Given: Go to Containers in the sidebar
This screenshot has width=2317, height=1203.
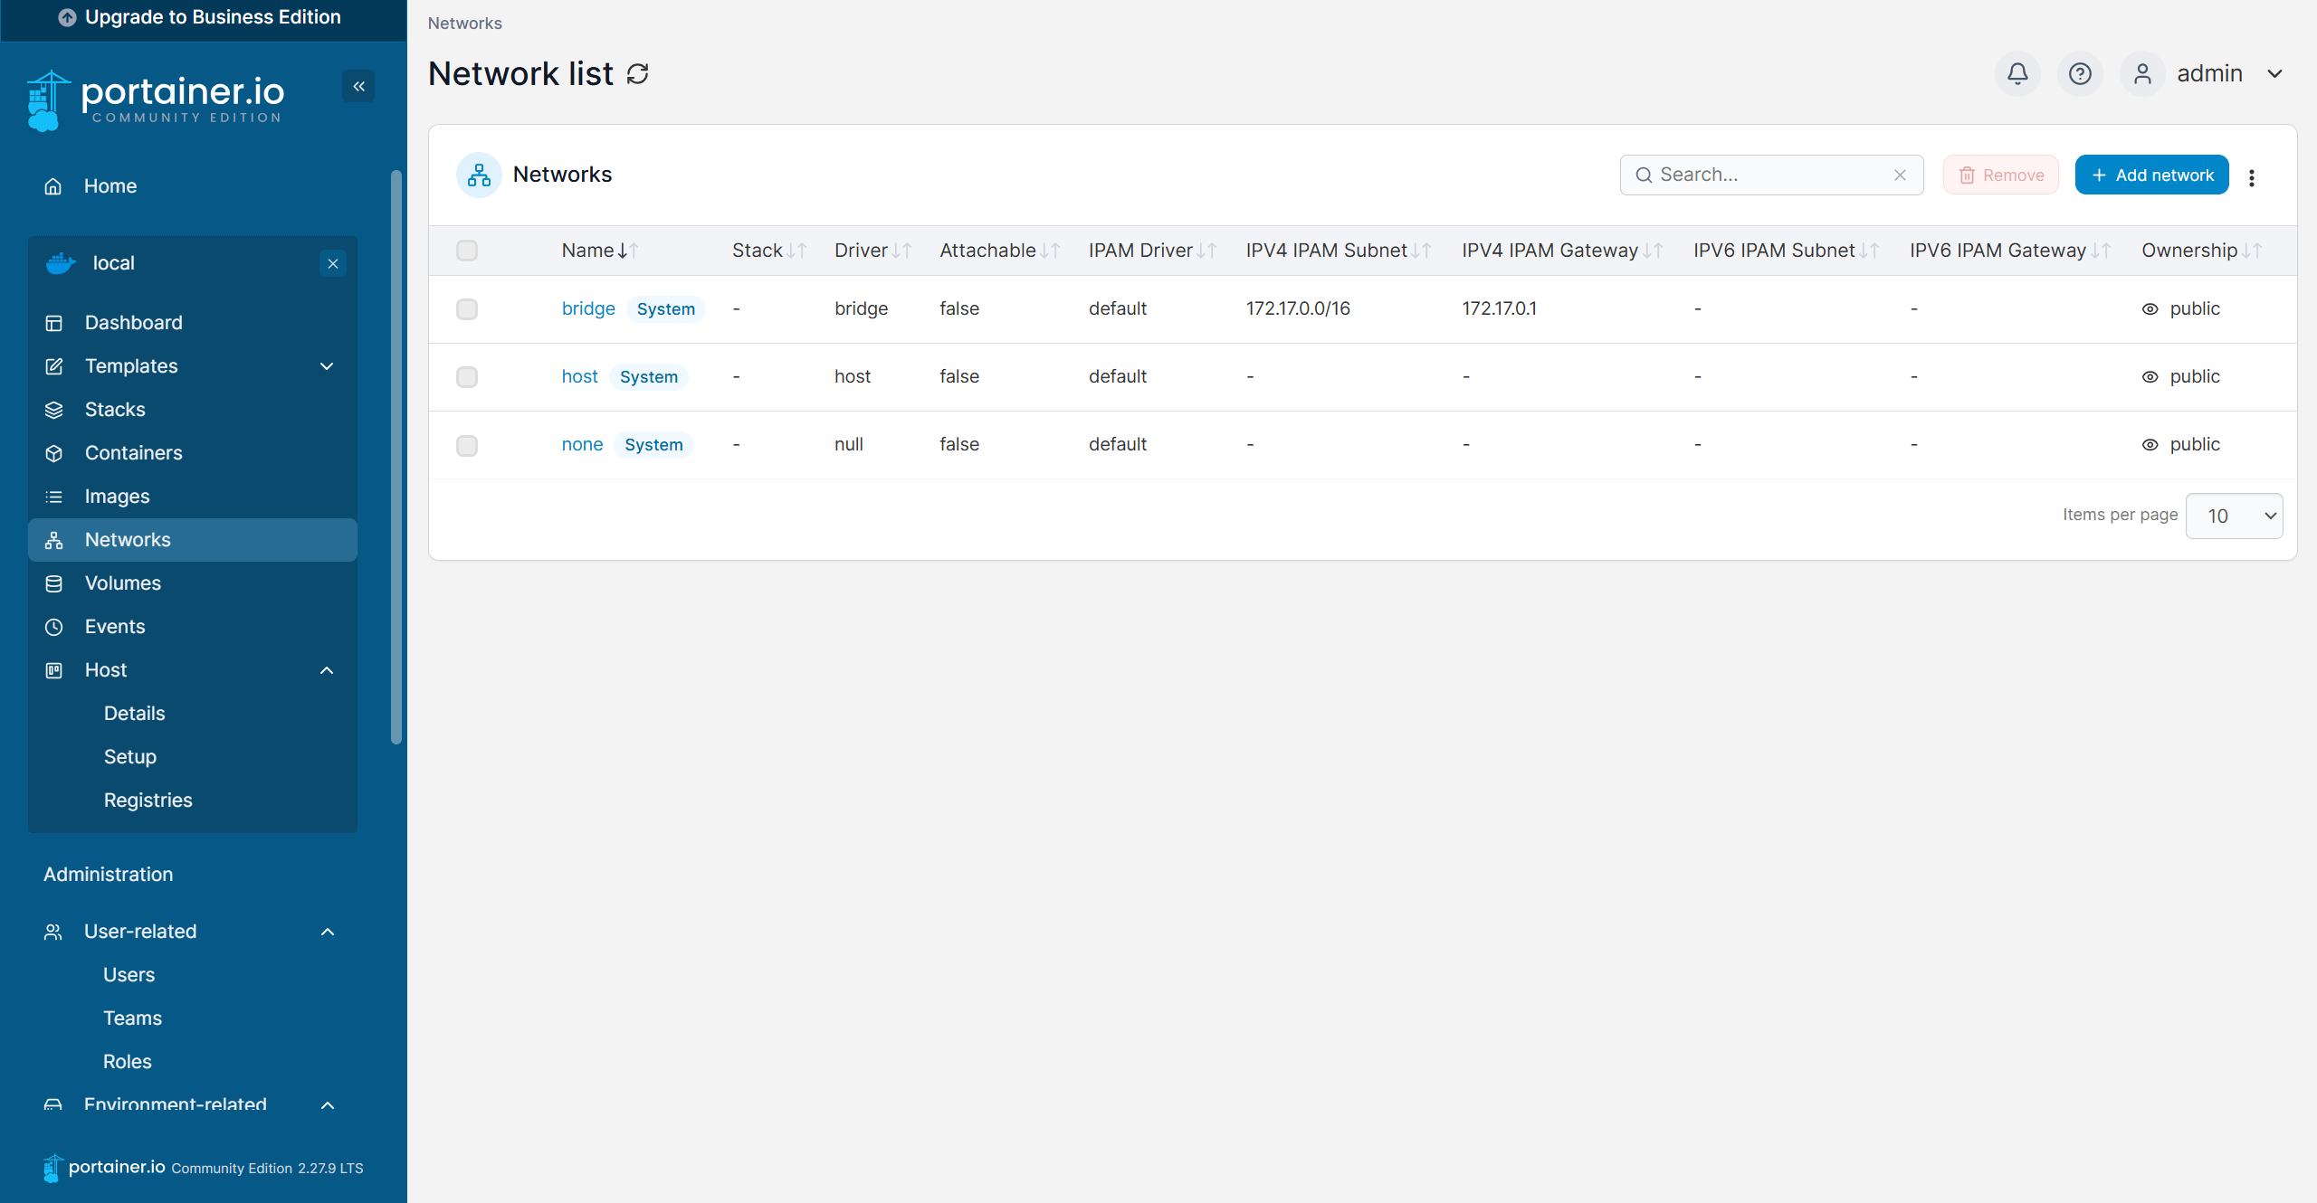Looking at the screenshot, I should [133, 453].
